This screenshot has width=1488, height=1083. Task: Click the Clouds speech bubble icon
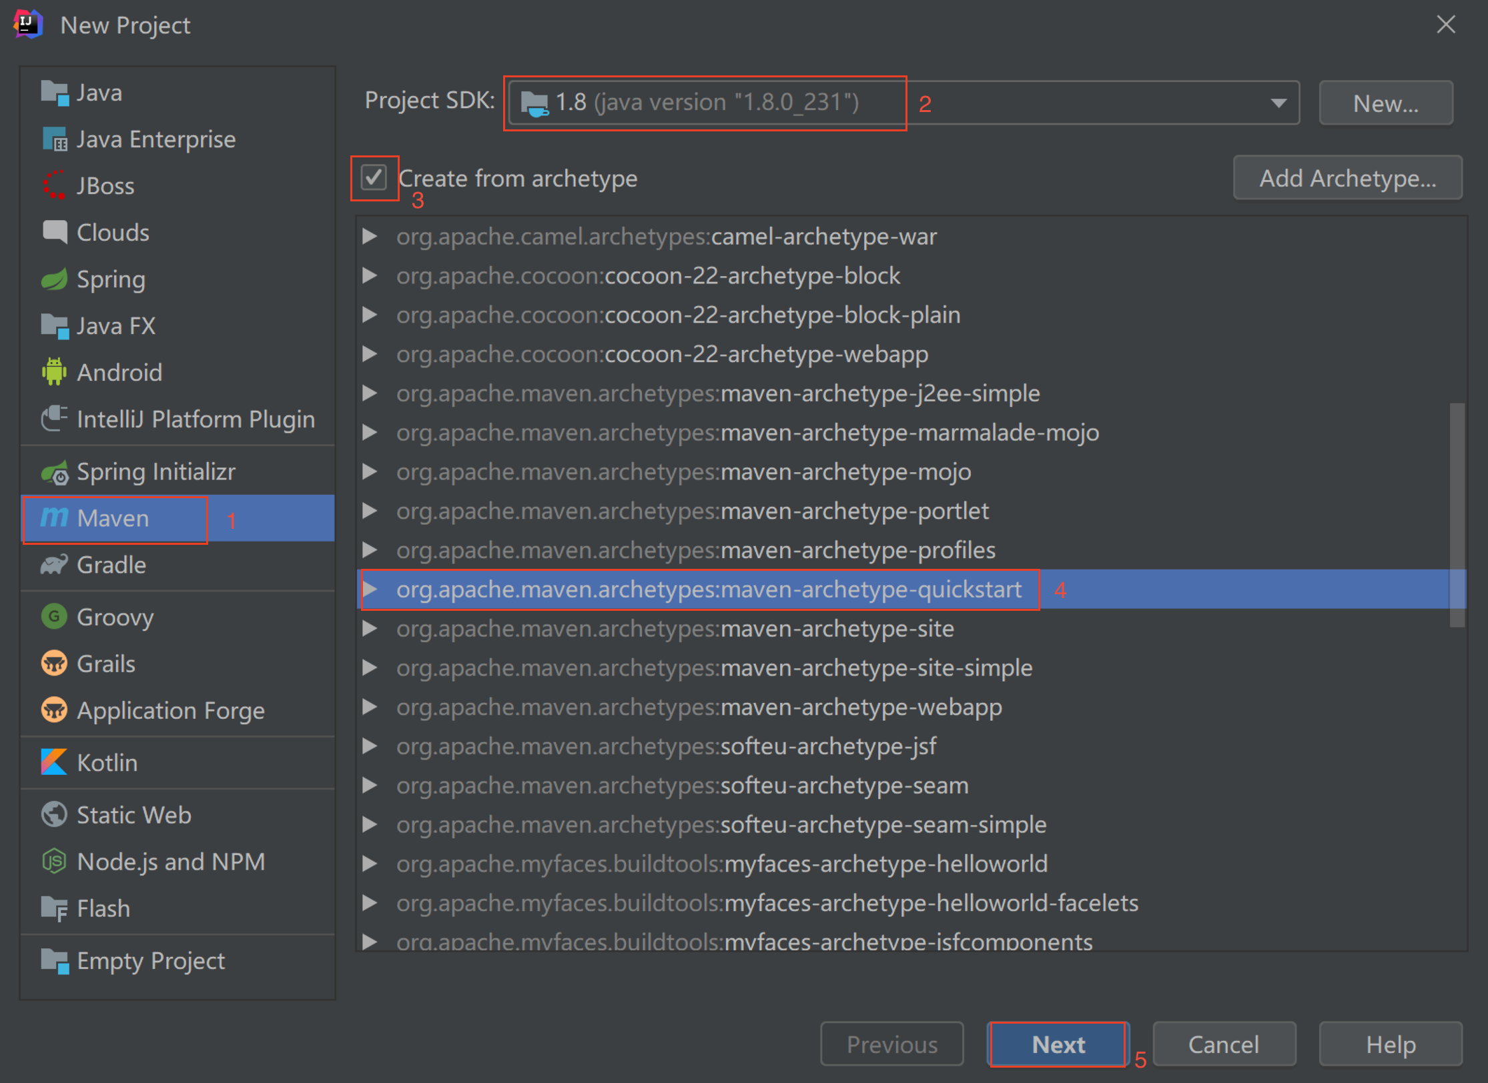coord(54,233)
